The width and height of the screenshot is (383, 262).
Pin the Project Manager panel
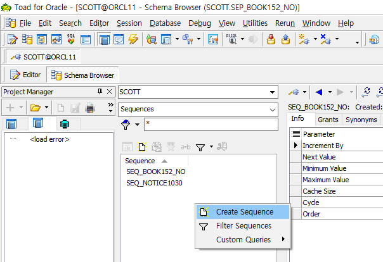tap(100, 92)
